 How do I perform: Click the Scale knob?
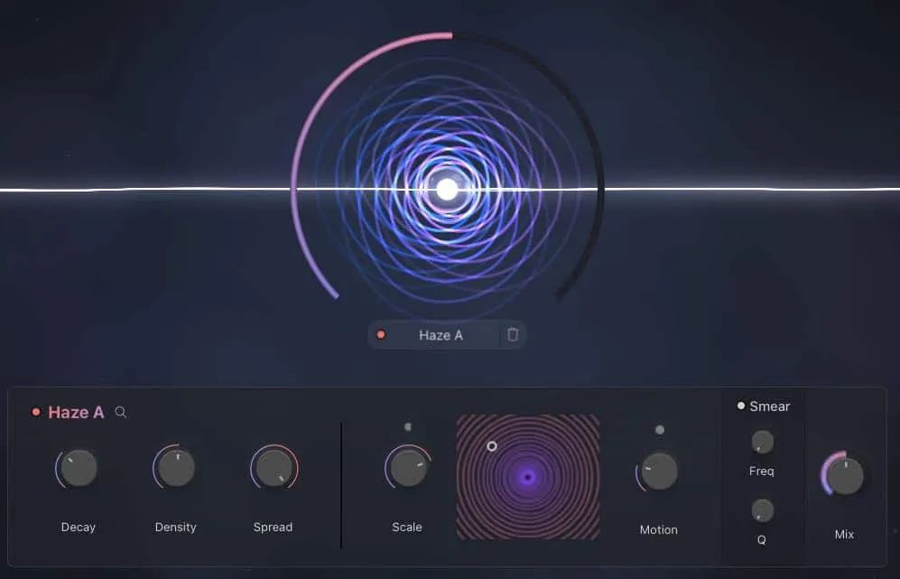408,468
